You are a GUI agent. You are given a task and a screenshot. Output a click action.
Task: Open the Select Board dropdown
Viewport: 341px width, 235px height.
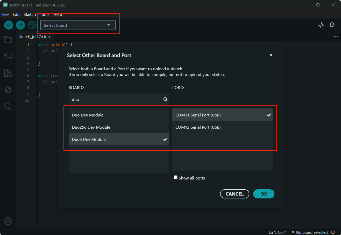pyautogui.click(x=78, y=25)
